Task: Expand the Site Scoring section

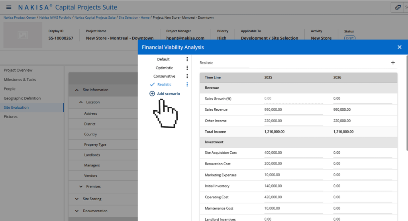Action: [77, 199]
